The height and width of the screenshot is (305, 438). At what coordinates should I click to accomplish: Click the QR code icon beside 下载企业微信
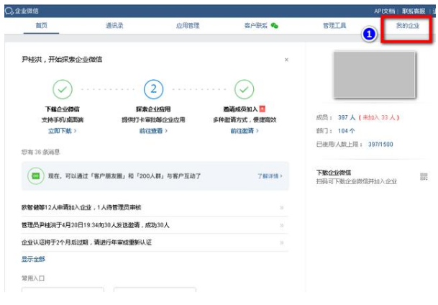click(424, 176)
